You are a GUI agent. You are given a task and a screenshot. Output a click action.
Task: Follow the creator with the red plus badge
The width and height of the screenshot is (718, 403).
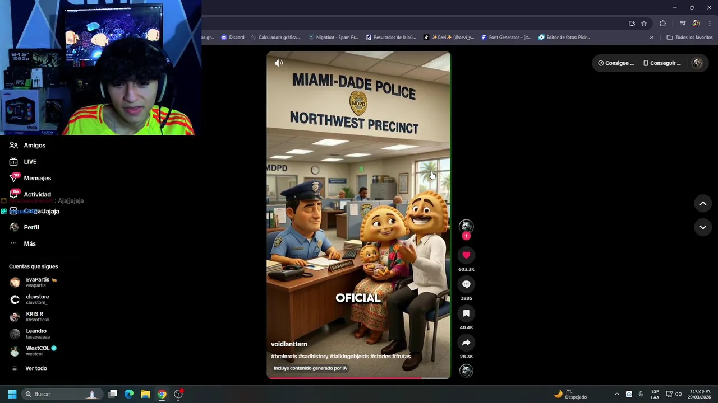(466, 236)
